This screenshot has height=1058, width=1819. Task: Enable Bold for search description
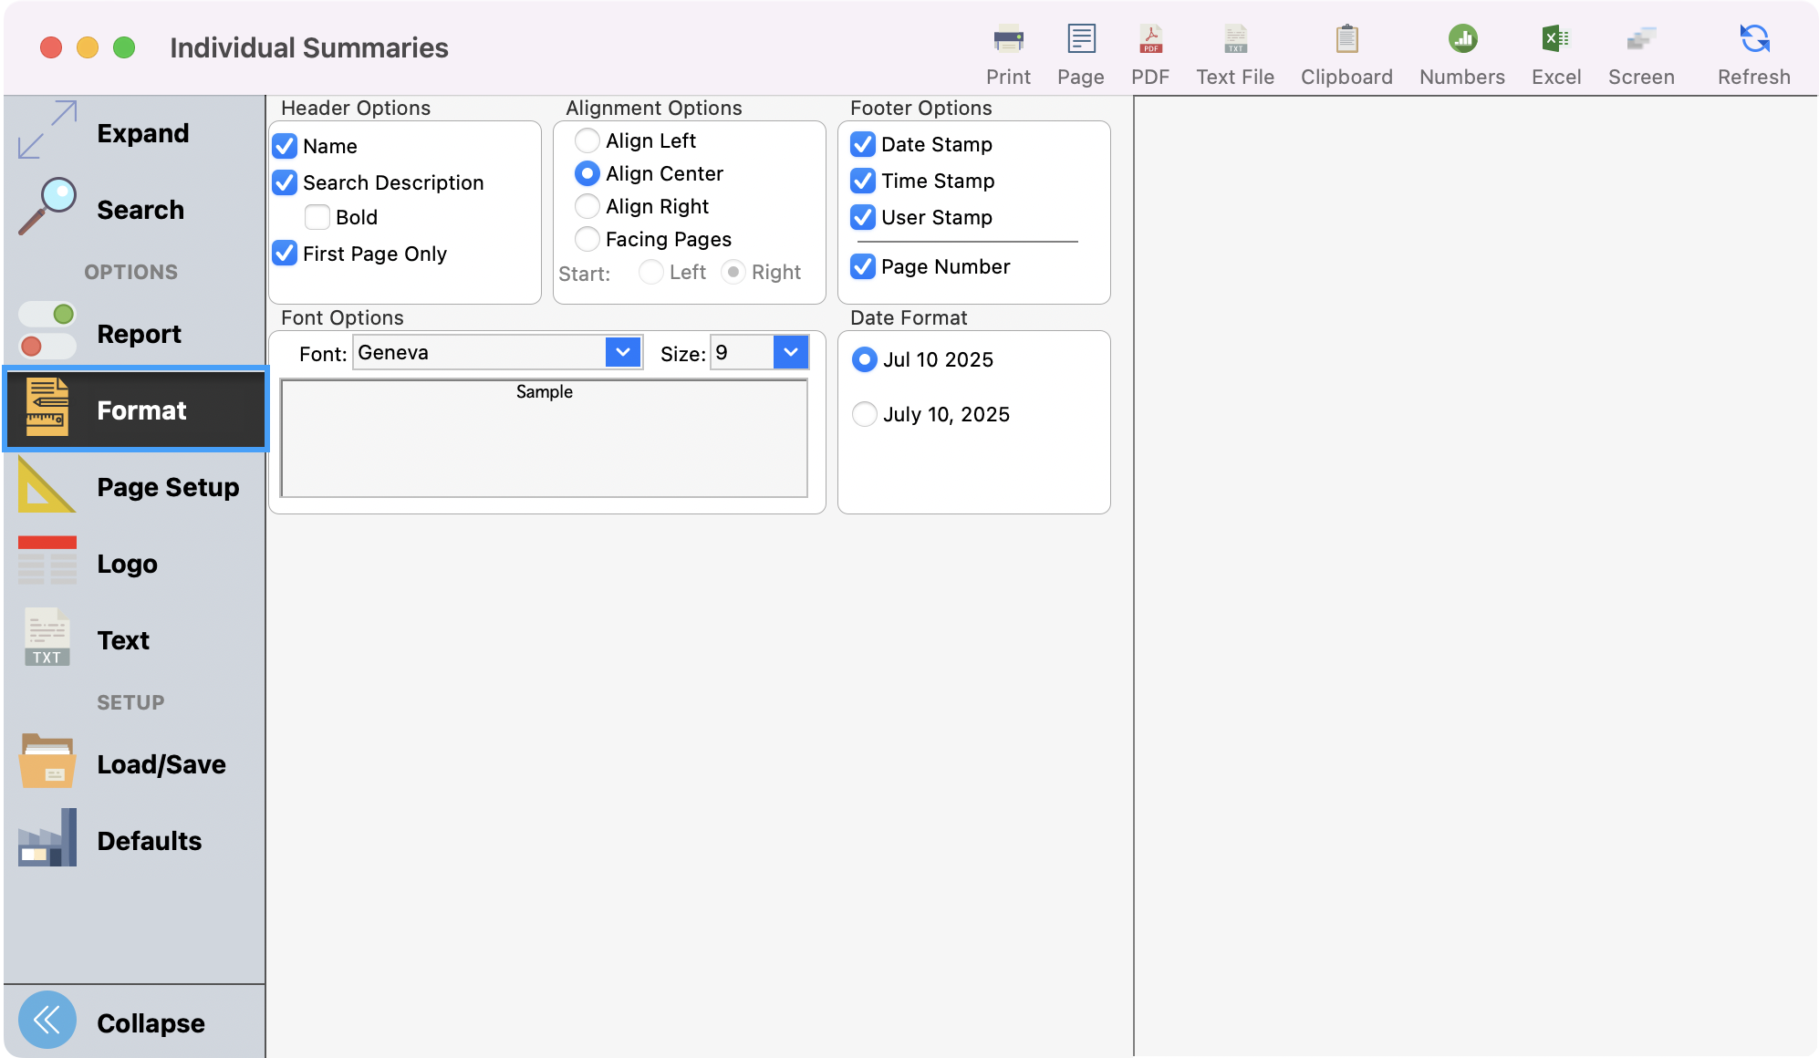click(x=317, y=217)
